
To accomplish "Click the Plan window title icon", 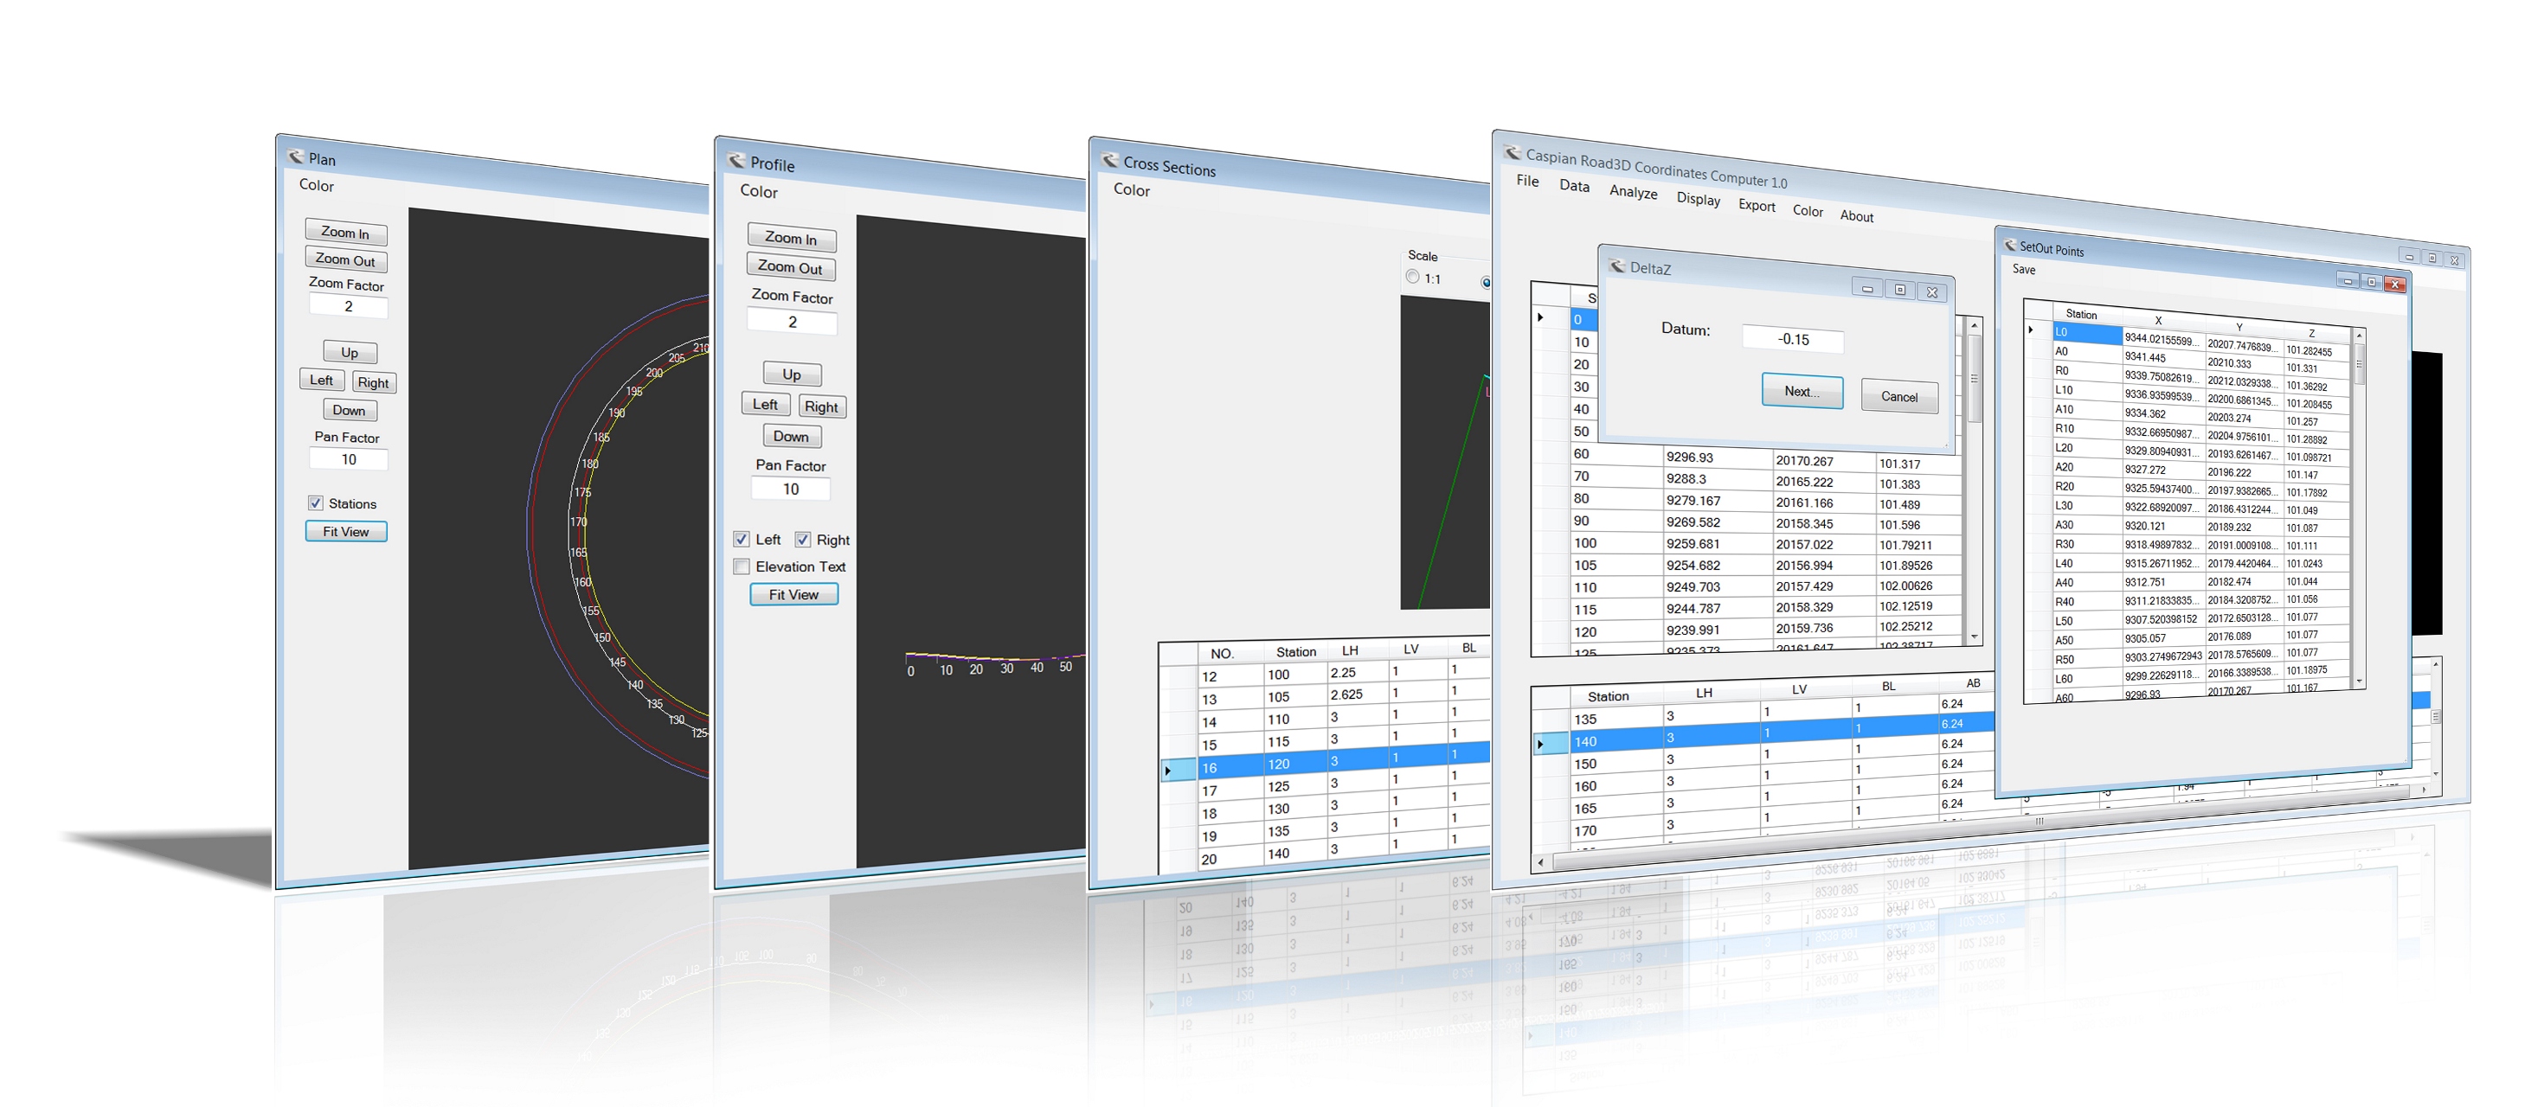I will pos(295,157).
